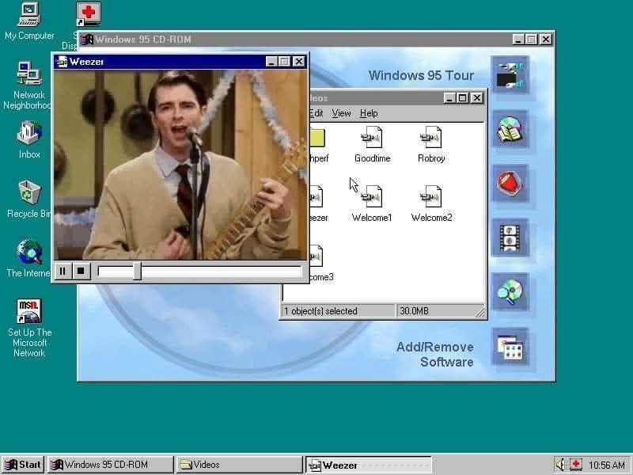The height and width of the screenshot is (475, 633).
Task: Open the Windows 95 Tour
Action: tap(421, 76)
